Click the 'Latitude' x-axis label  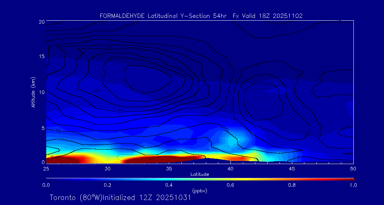[199, 174]
